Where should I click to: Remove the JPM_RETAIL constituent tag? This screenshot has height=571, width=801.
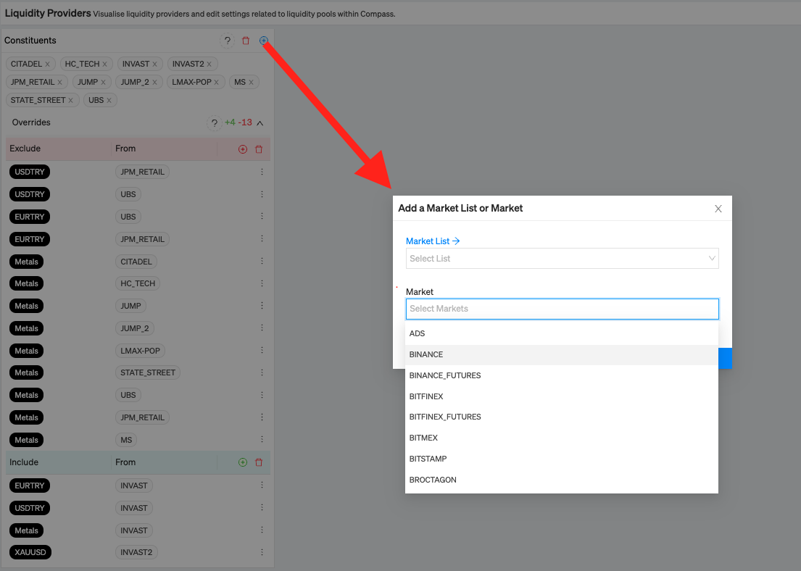tap(59, 82)
